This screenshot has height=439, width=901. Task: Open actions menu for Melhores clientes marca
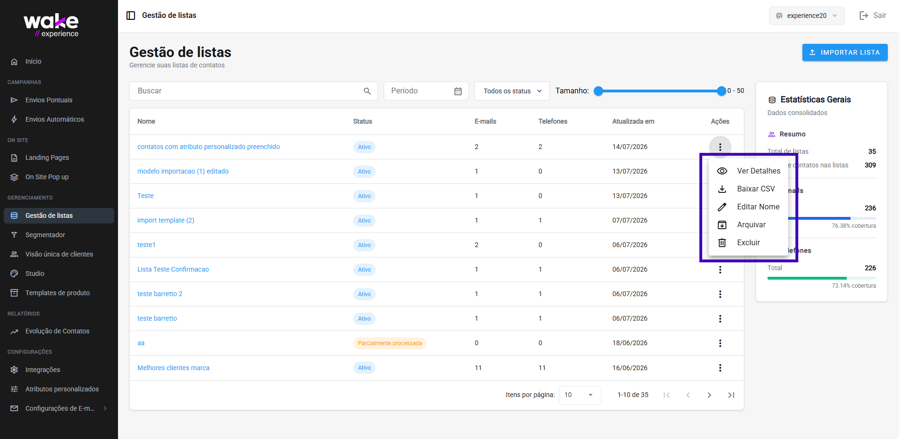720,368
